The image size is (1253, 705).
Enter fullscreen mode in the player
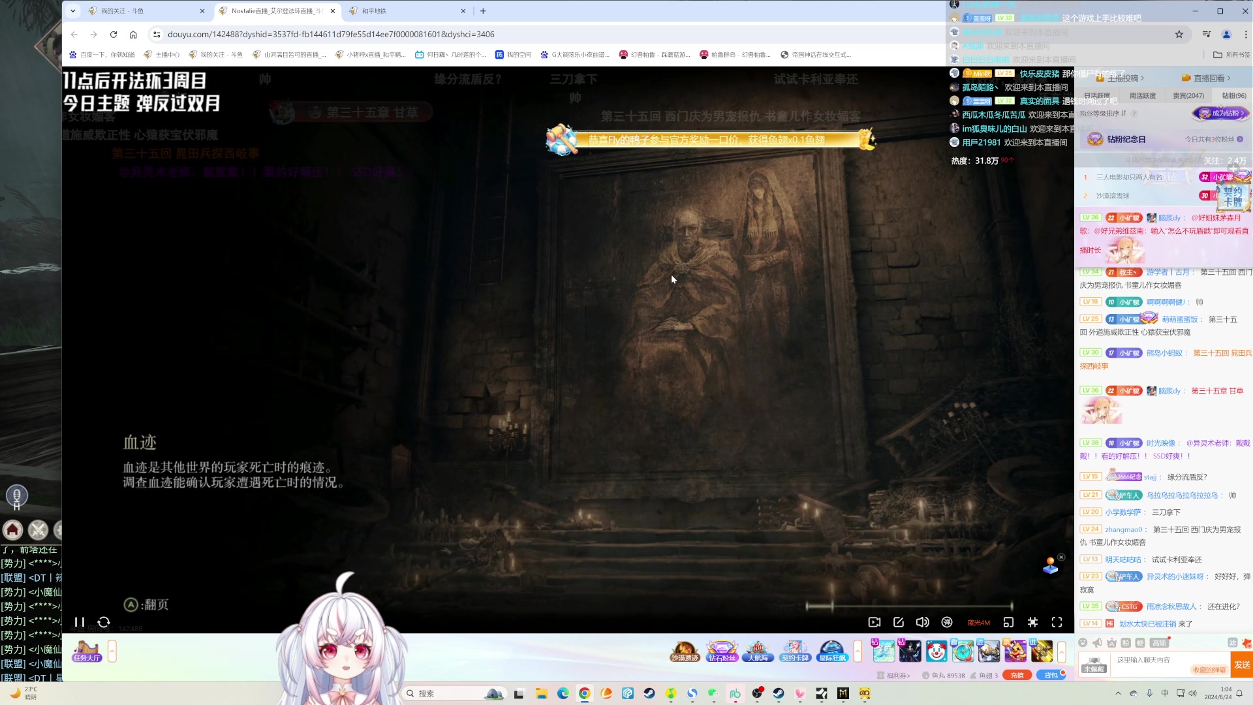(1057, 622)
